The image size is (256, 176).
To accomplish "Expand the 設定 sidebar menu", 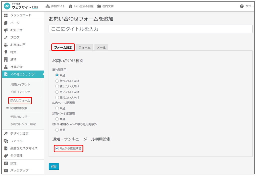I will pyautogui.click(x=13, y=163).
